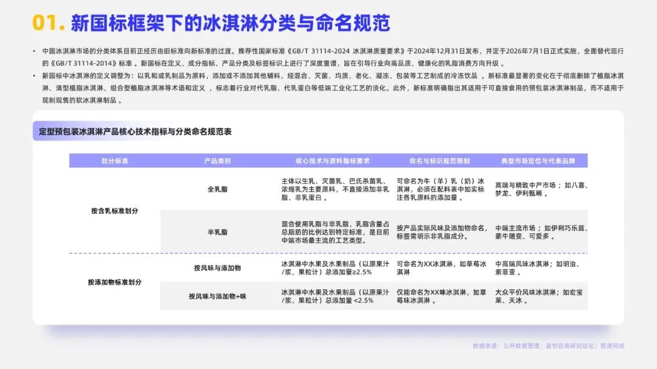This screenshot has width=657, height=369.
Task: Click the second bullet paragraph starting 新国标中冰淇淋的定义调整为
Action: tap(333, 88)
